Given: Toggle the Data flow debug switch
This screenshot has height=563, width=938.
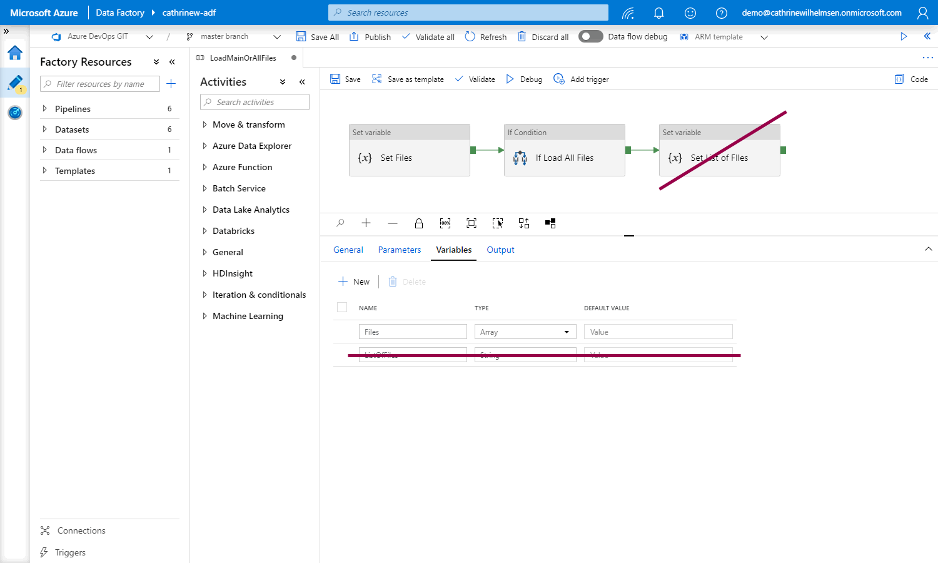Looking at the screenshot, I should (590, 36).
